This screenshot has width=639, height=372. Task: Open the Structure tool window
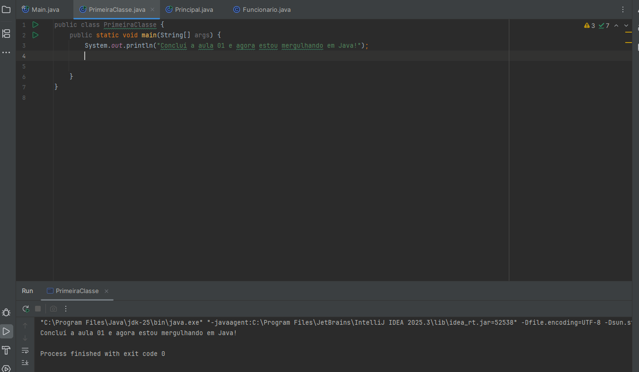coord(6,33)
